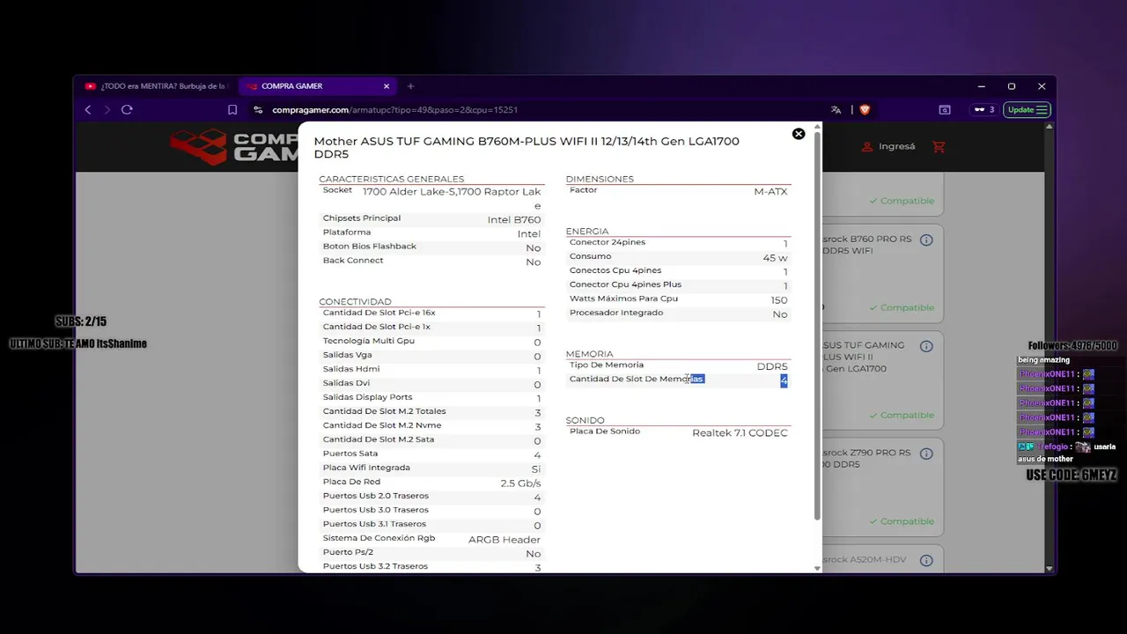Open info icon for ASUS TUF GAMING card

pos(926,346)
